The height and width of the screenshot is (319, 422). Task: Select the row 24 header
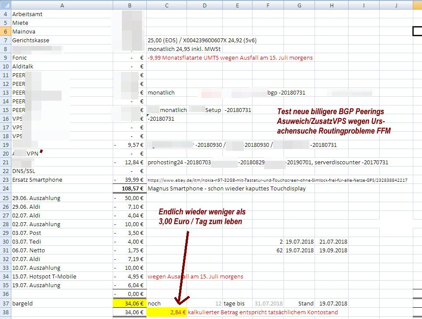[x=5, y=189]
